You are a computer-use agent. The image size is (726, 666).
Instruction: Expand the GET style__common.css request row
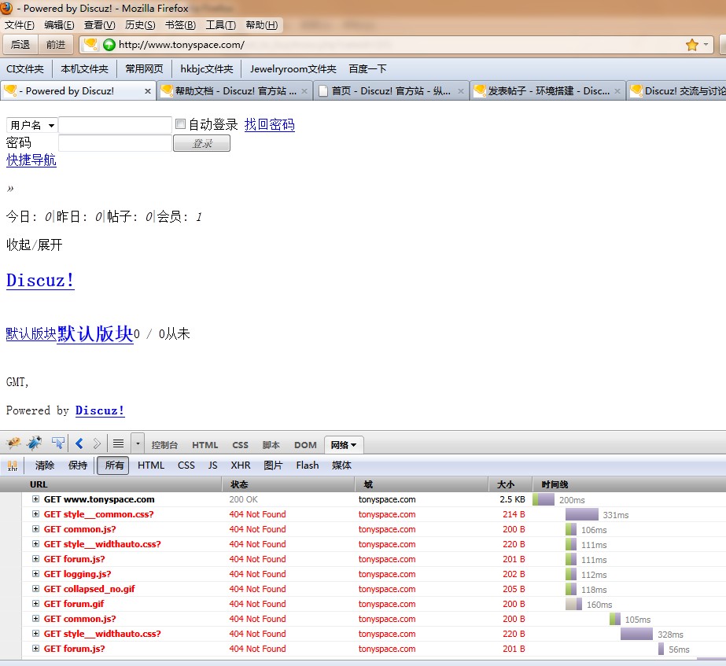coord(35,514)
